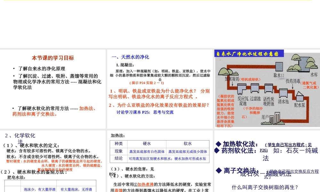This screenshot has height=192, width=320.
Task: Click the 软水 column header cell
Action: point(188,144)
